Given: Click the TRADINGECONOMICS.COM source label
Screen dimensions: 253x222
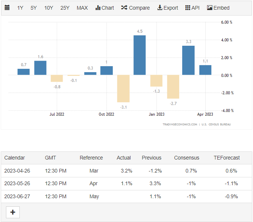Looking at the screenshot, I should tap(180, 124).
